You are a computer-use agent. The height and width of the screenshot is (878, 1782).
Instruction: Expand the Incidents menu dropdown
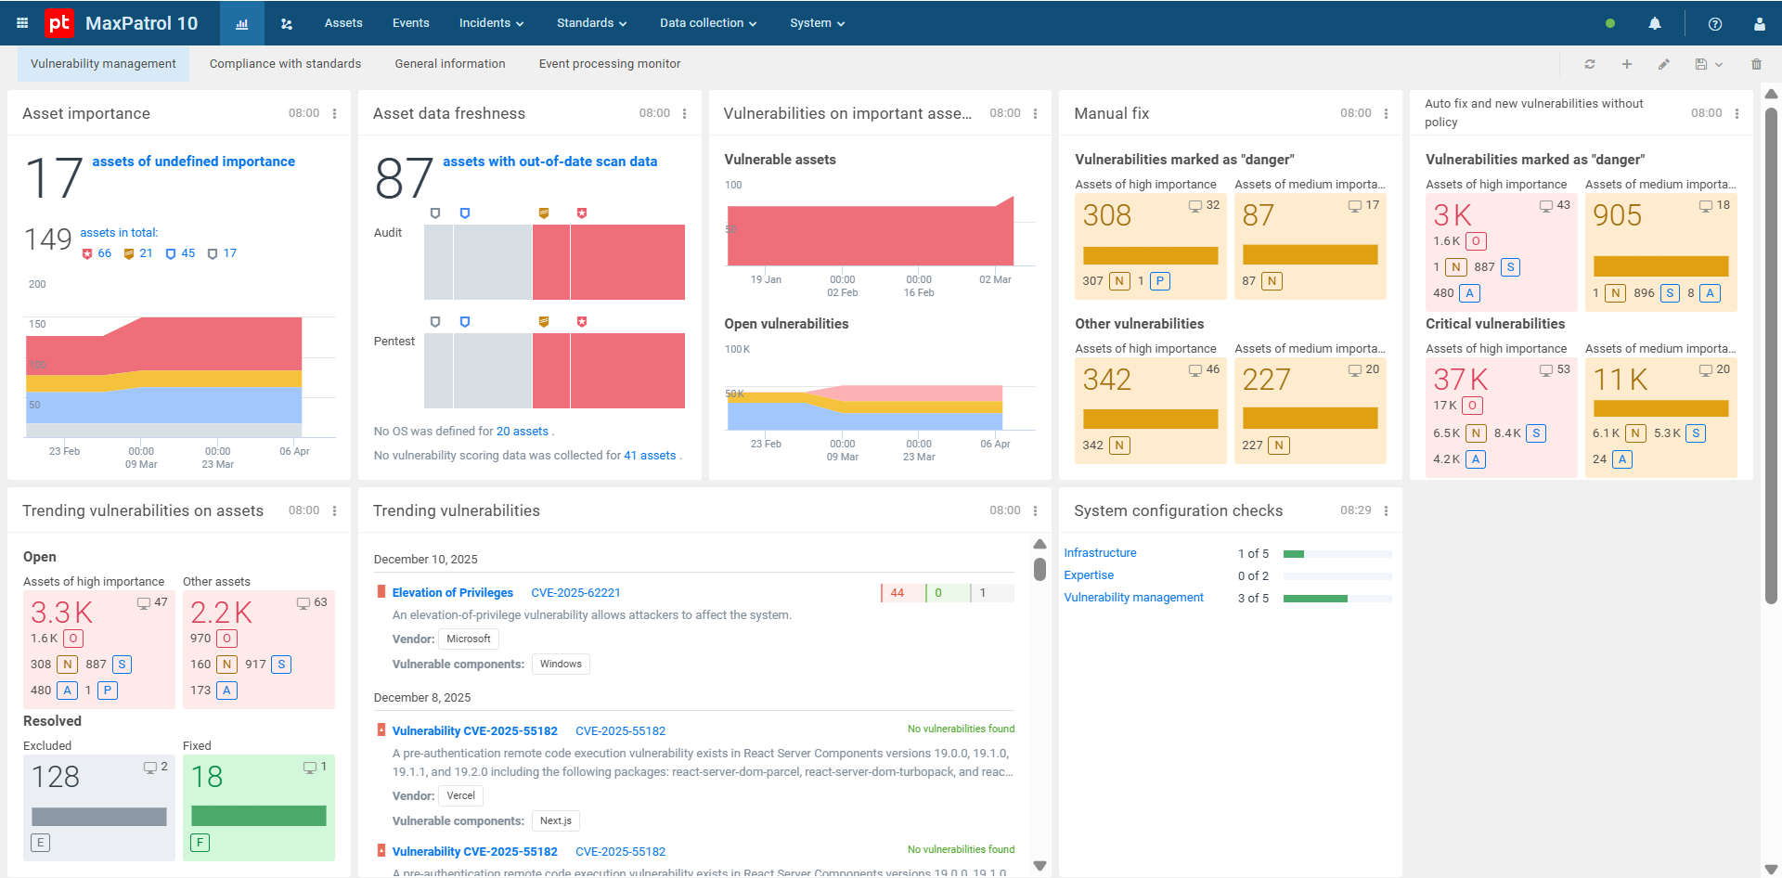click(491, 23)
